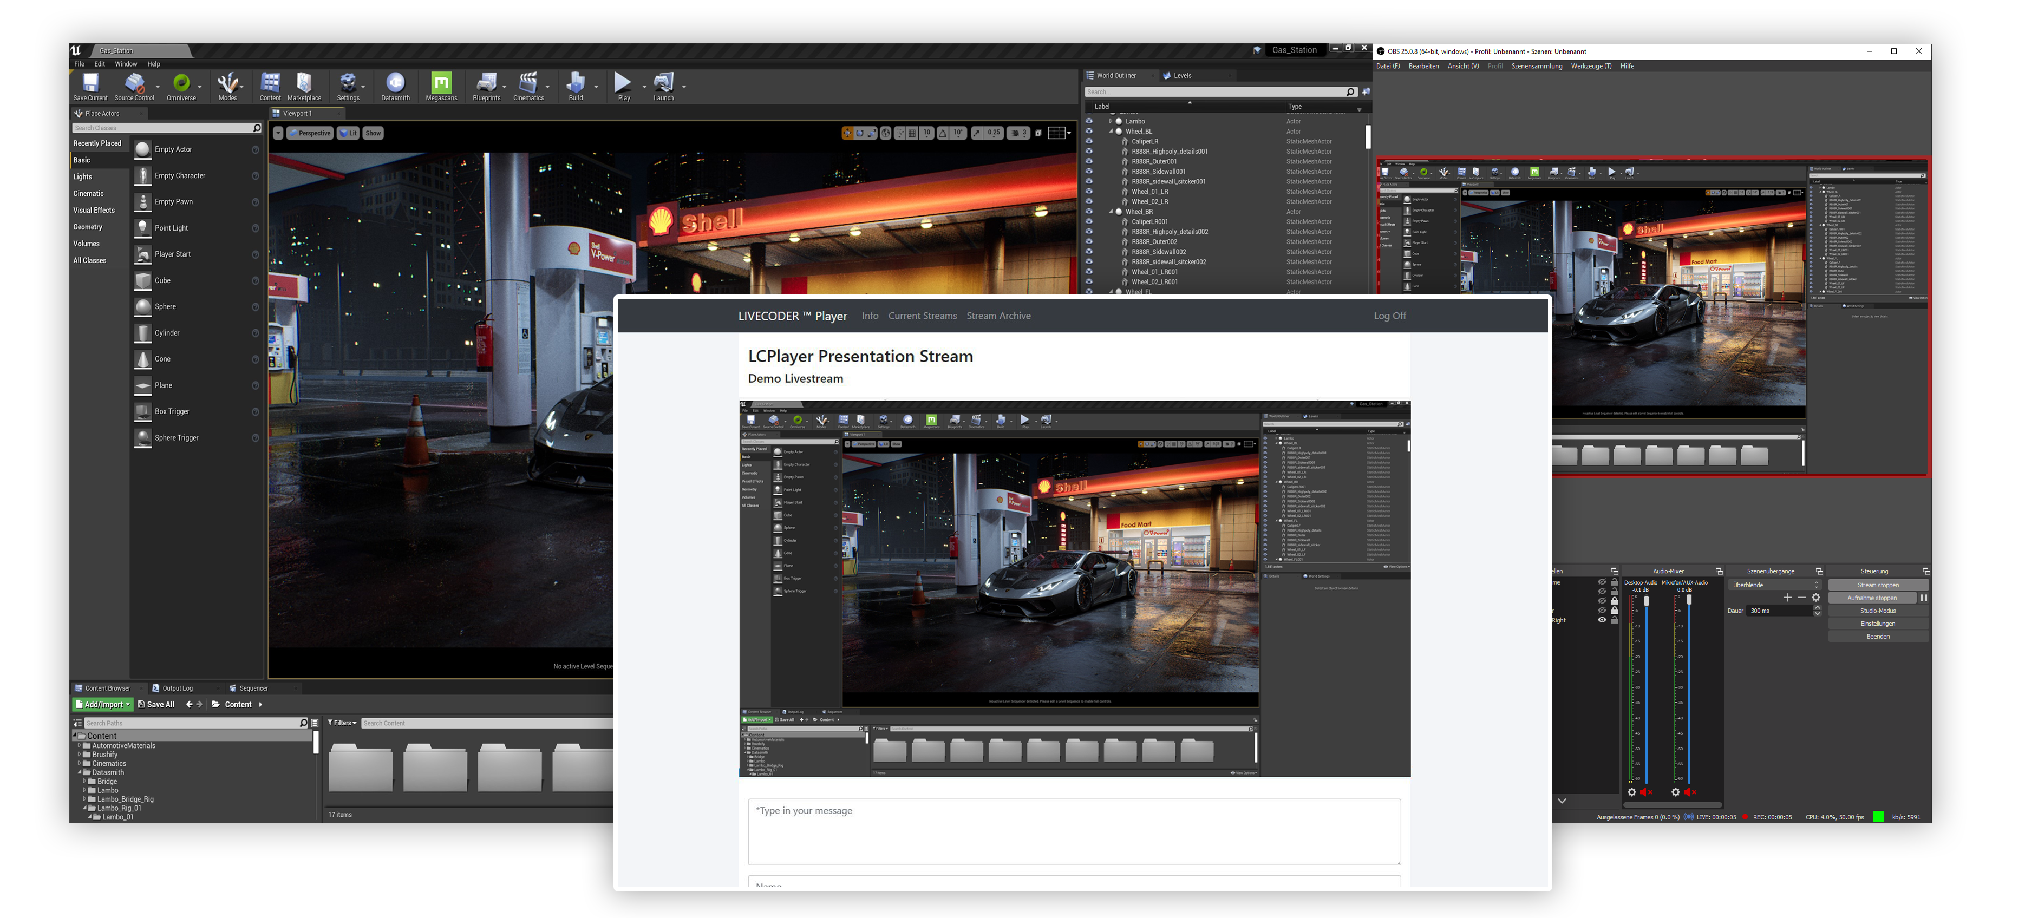The height and width of the screenshot is (918, 2038).
Task: Open the Window menu in Unreal
Action: [x=126, y=64]
